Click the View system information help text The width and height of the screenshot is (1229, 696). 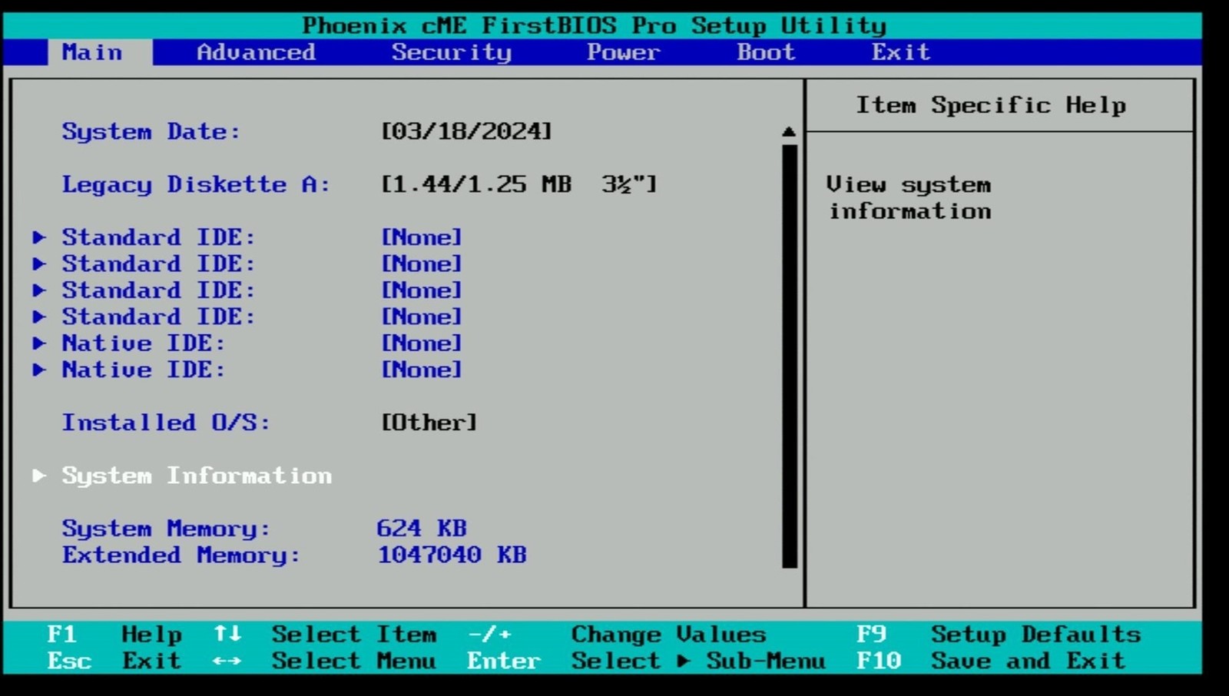tap(909, 197)
